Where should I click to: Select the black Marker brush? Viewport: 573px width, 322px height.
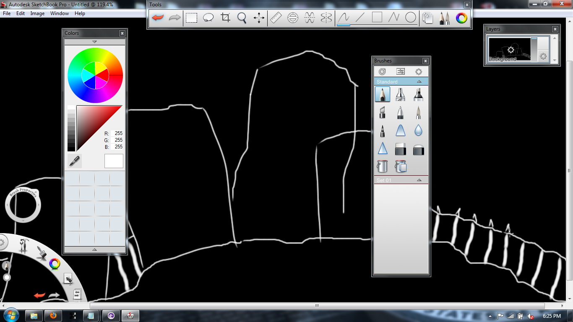pos(418,94)
